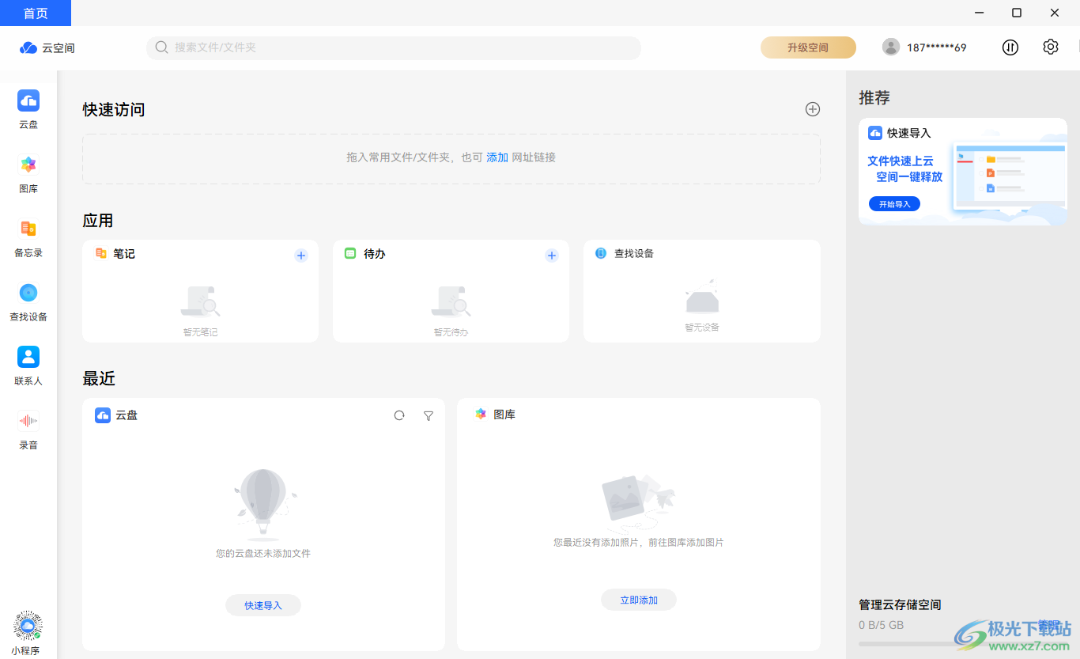Open the 图库 gallery sidebar icon
Screen dimensions: 1080x659
click(x=28, y=165)
